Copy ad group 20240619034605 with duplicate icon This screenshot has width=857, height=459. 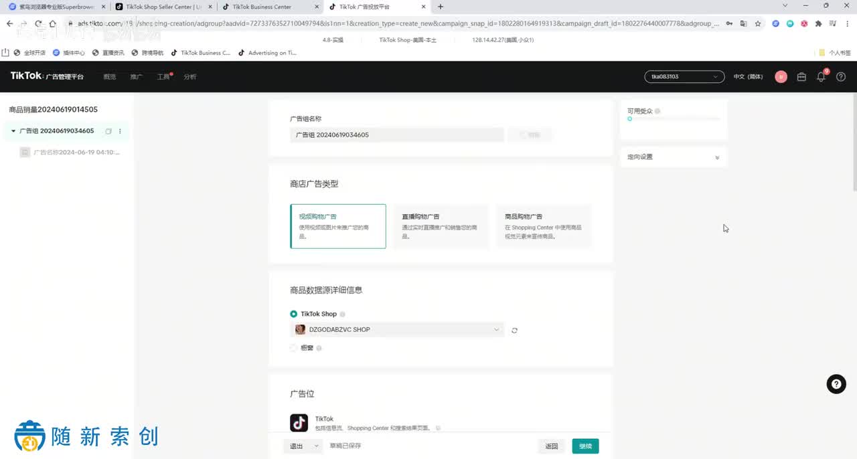[108, 131]
